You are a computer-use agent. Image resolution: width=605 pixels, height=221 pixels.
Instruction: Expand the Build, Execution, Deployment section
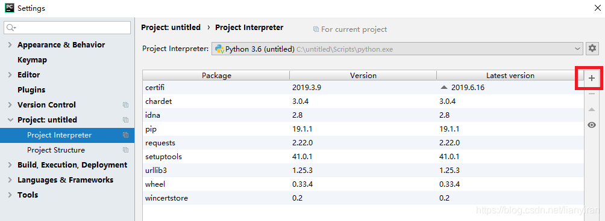coord(10,165)
